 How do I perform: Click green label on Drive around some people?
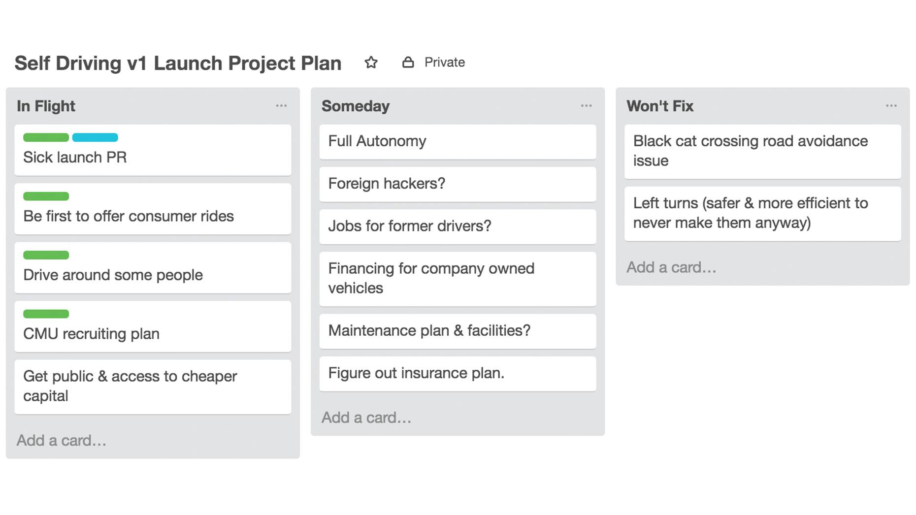pyautogui.click(x=46, y=255)
